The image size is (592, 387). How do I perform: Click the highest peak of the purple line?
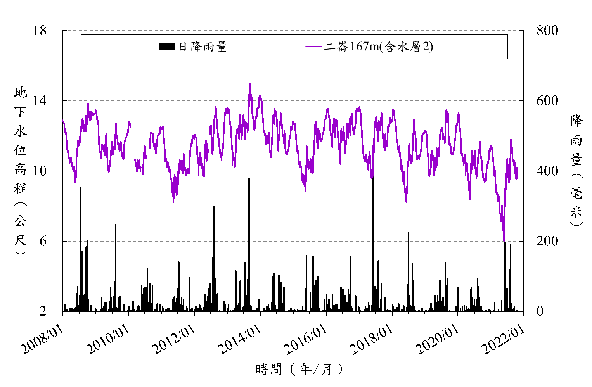pyautogui.click(x=249, y=84)
